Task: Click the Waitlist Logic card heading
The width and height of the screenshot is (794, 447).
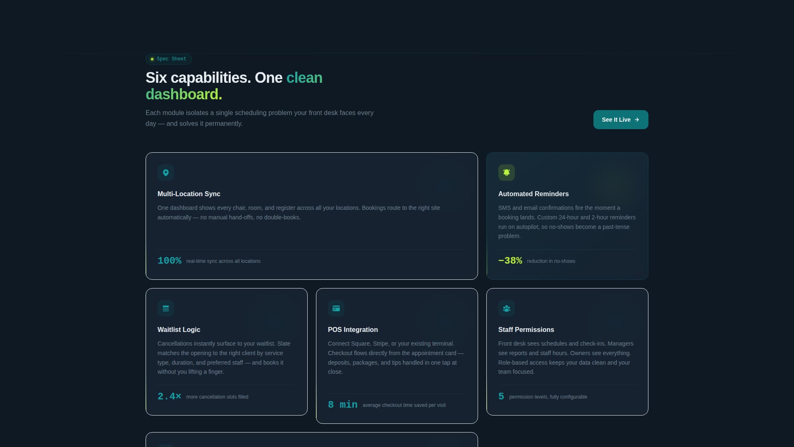Action: [179, 329]
